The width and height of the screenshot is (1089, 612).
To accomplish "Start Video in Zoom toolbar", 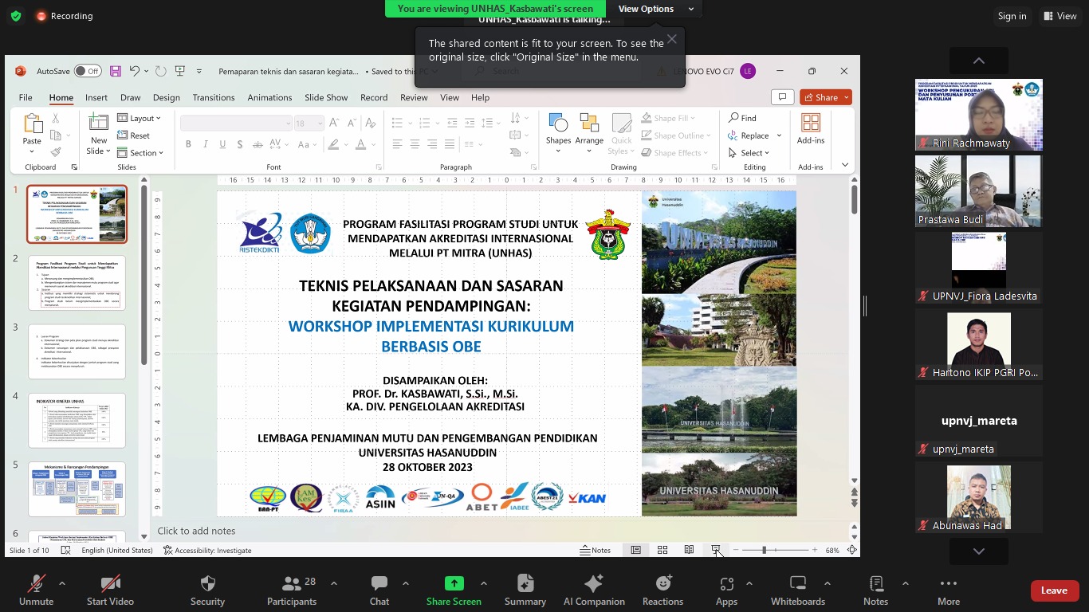I will pyautogui.click(x=110, y=590).
